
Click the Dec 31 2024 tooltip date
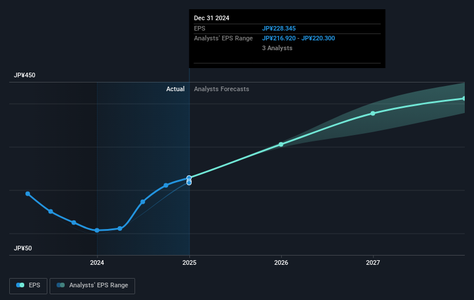click(212, 18)
